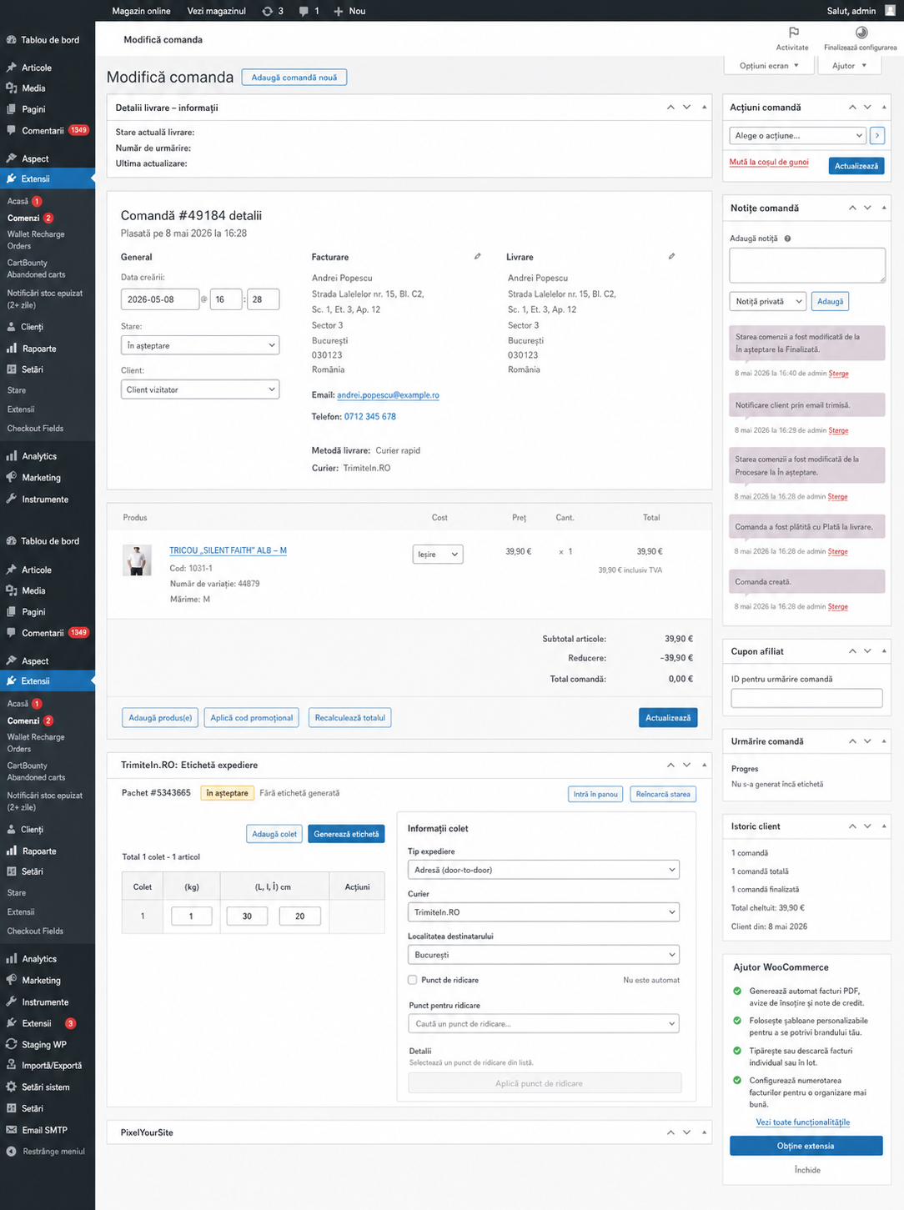Open Finalizează configurarea progress icon
This screenshot has width=904, height=1210.
pos(861,33)
